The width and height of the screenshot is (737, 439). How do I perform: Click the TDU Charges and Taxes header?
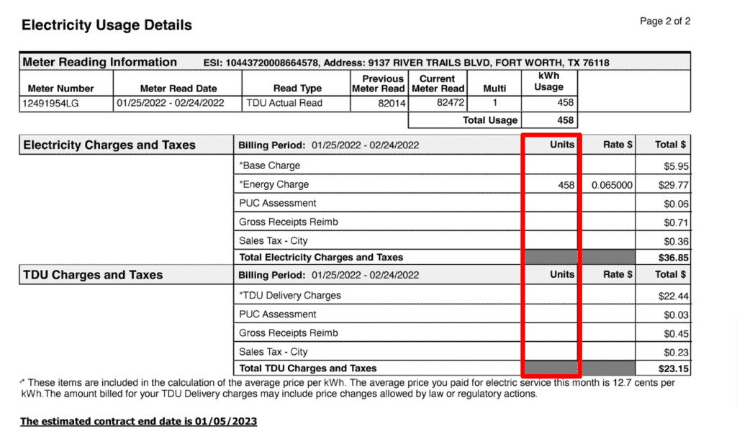coord(93,274)
